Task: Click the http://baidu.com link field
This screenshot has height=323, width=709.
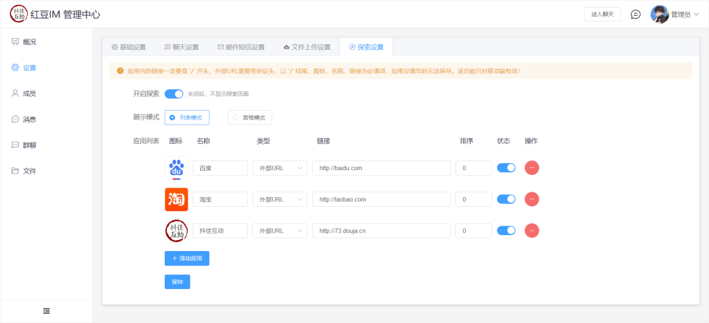Action: click(382, 168)
